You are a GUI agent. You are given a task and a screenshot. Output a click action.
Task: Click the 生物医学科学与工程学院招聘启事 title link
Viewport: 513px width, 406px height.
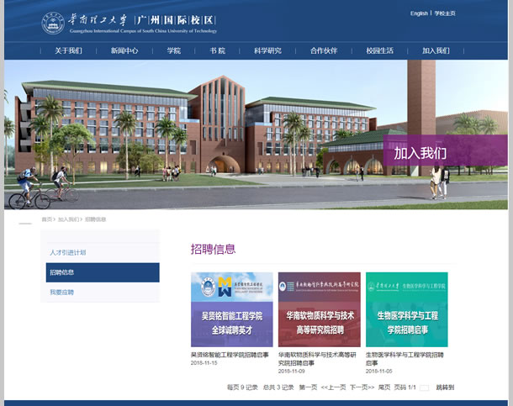click(x=405, y=359)
